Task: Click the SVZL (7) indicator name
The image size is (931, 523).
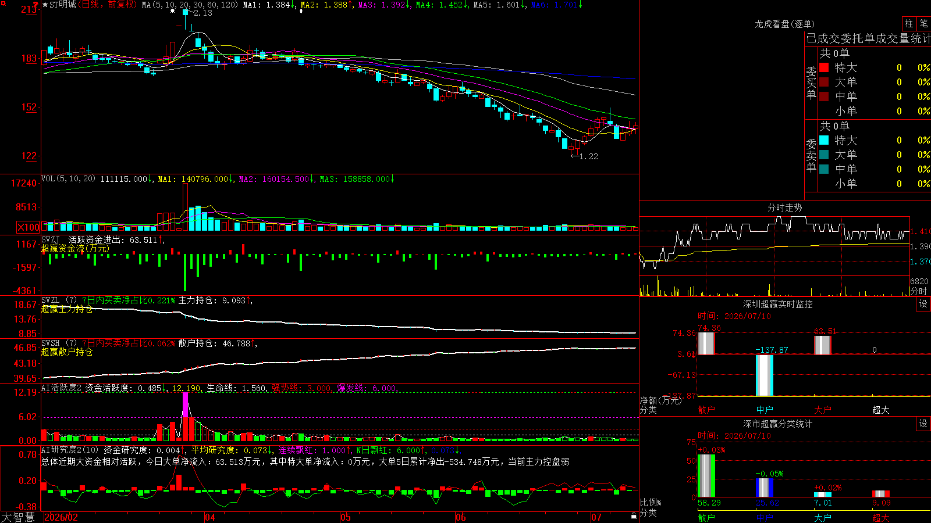Action: coord(59,300)
